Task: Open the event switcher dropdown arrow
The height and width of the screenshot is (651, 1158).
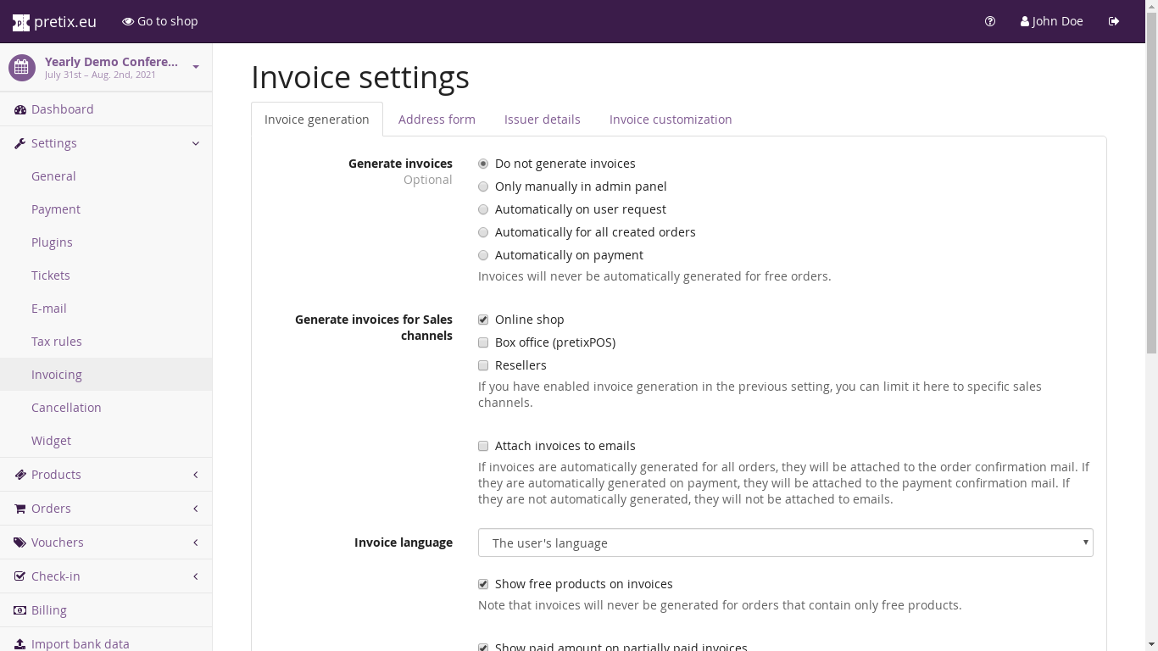Action: 196,67
